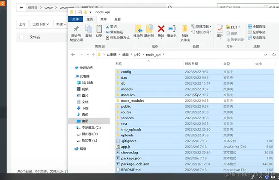
Task: Click the Cut (剪切) scissors icon
Action: [x=107, y=27]
